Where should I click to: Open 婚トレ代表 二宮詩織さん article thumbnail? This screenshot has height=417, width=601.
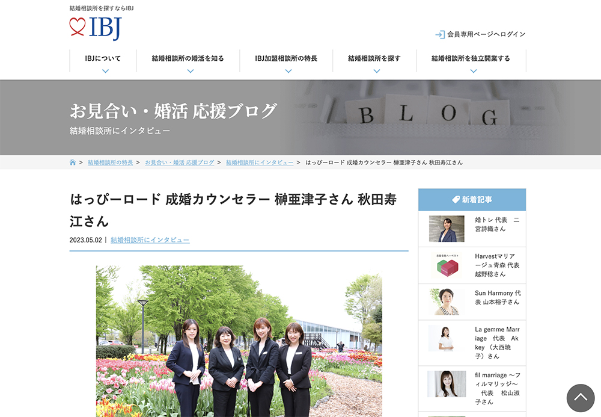[447, 229]
